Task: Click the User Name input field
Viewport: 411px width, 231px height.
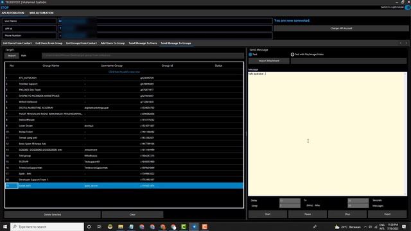Action: click(x=165, y=21)
